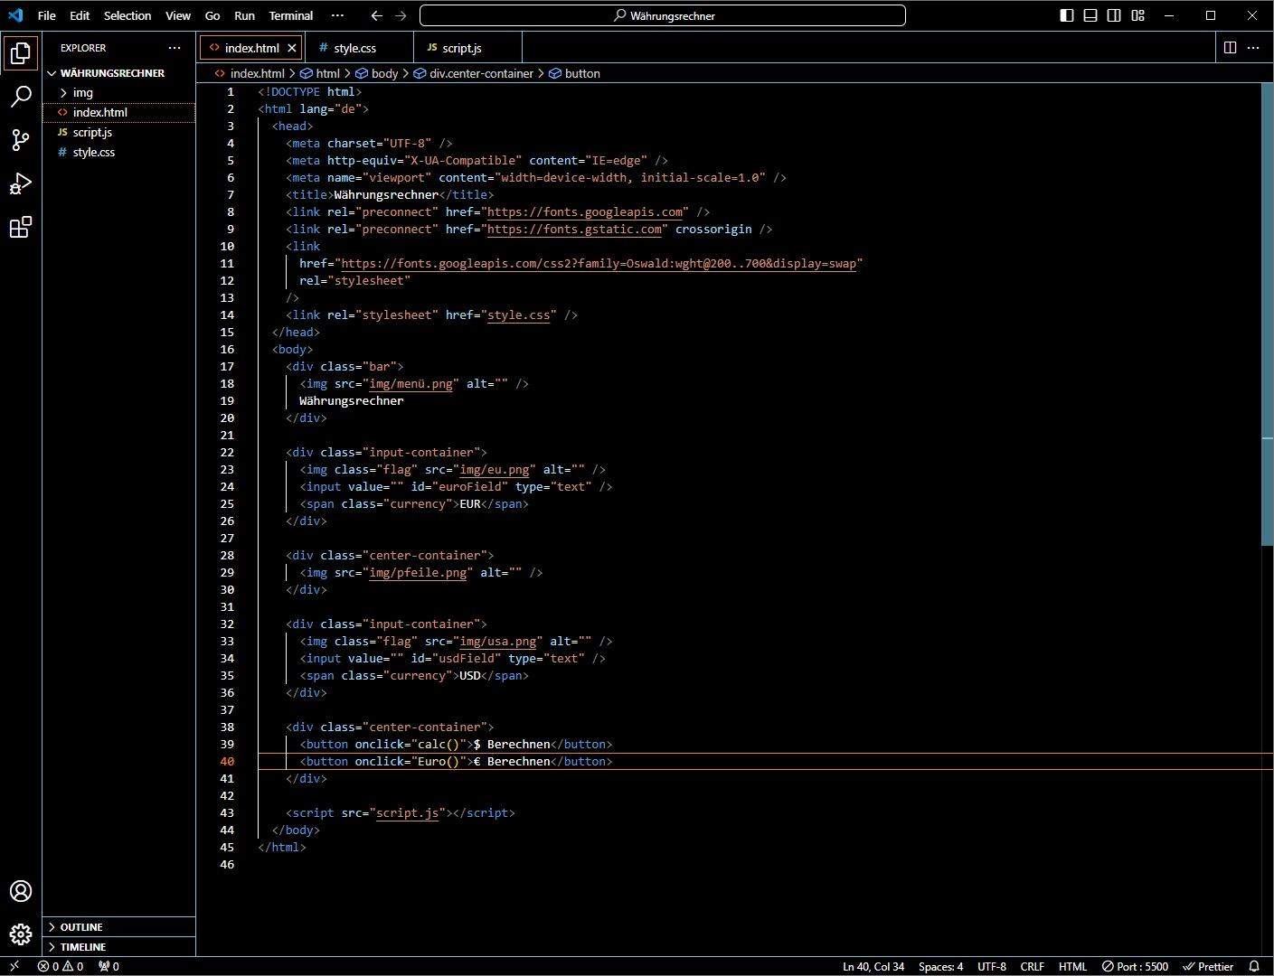This screenshot has height=976, width=1274.
Task: Click the ports forwarded status item
Action: (109, 966)
